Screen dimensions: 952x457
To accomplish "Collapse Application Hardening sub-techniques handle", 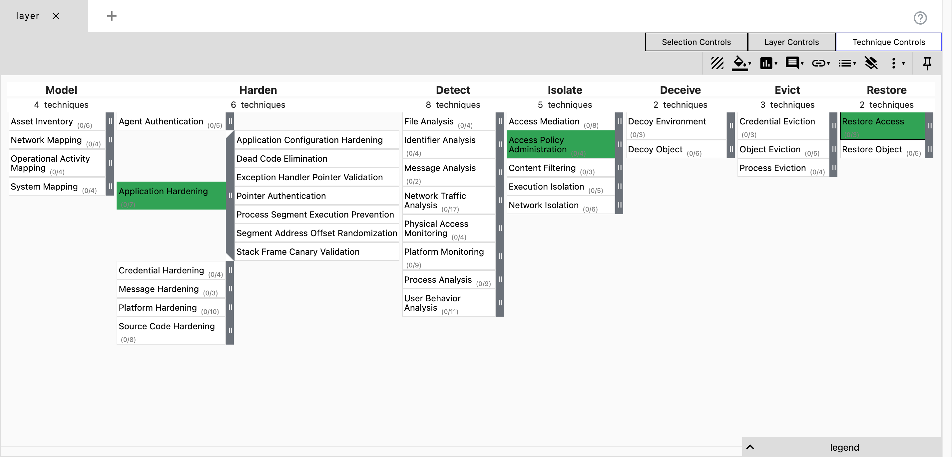I will 230,195.
